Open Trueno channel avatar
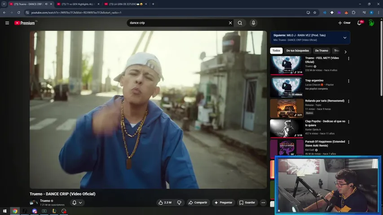The image size is (383, 215). point(34,202)
